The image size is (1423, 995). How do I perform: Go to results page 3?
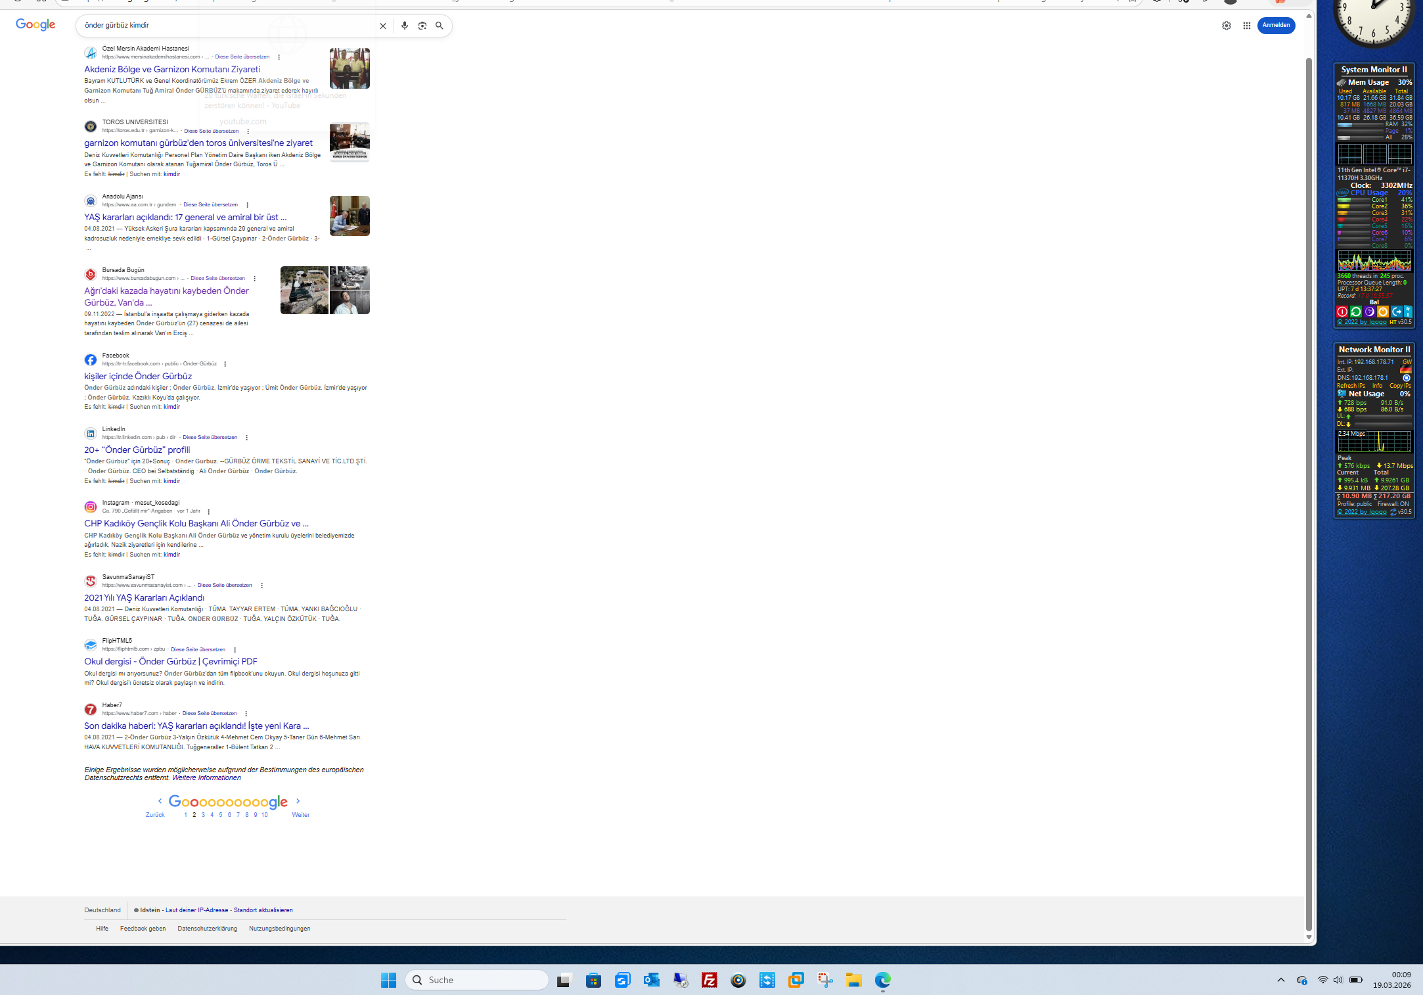tap(203, 815)
